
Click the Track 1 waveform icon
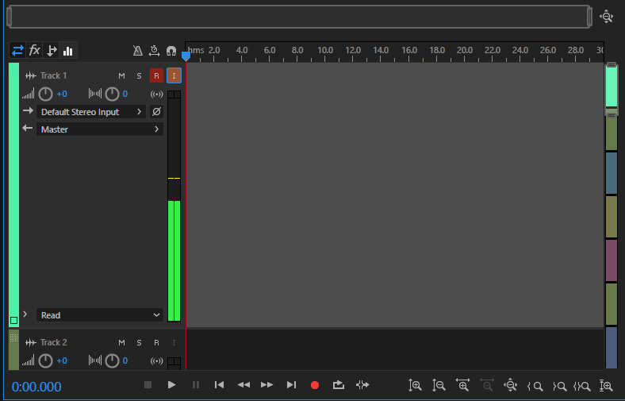(31, 75)
